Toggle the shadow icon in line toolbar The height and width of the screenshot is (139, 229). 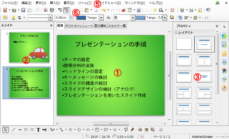(x=172, y=17)
